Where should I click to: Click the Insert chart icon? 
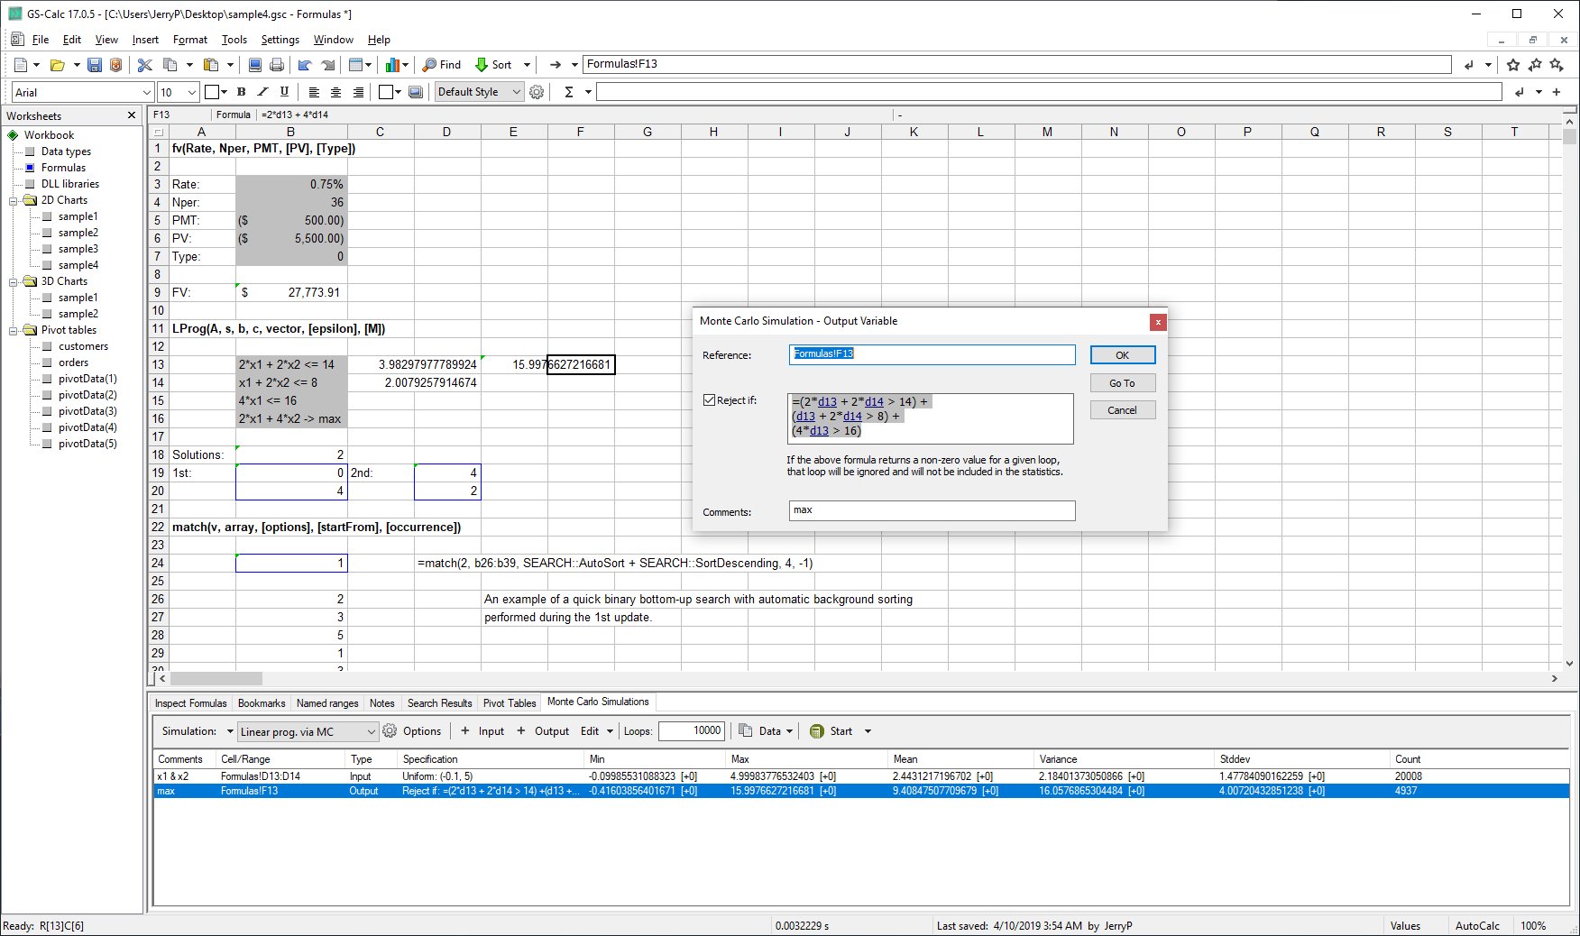pyautogui.click(x=392, y=65)
